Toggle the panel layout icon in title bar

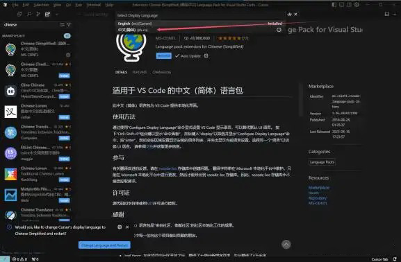click(342, 5)
